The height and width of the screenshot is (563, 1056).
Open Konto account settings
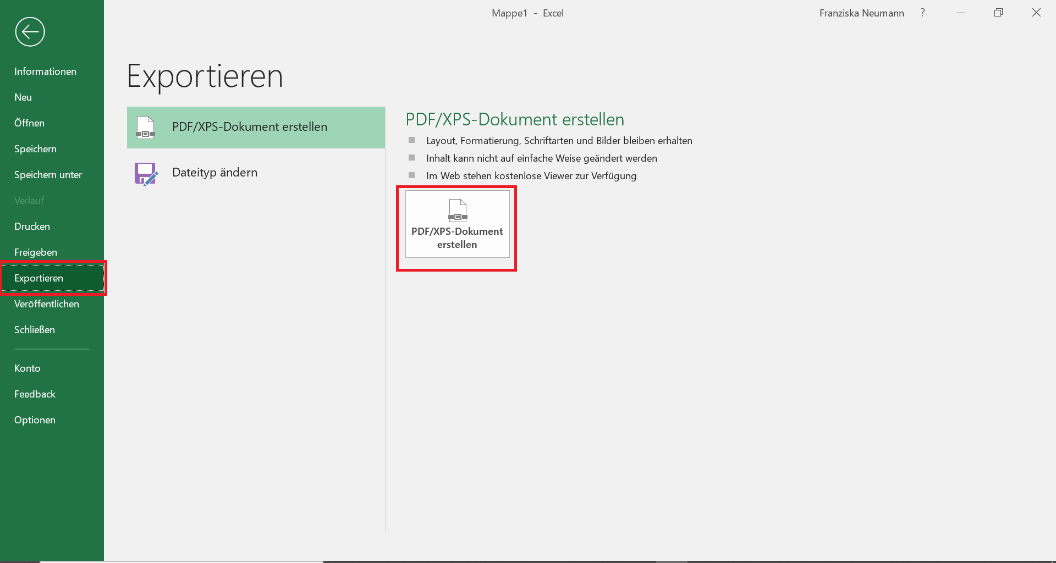click(28, 368)
